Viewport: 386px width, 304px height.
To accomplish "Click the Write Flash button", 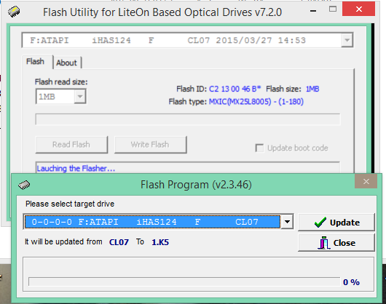I will 150,145.
